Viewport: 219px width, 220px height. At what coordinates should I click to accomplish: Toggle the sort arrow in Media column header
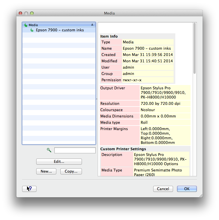click(x=92, y=25)
